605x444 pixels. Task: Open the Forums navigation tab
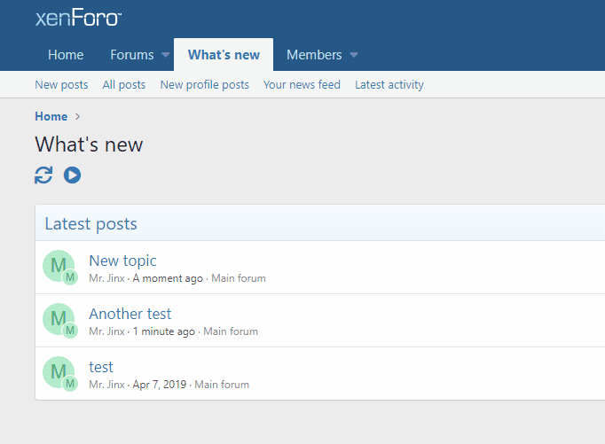(x=131, y=55)
